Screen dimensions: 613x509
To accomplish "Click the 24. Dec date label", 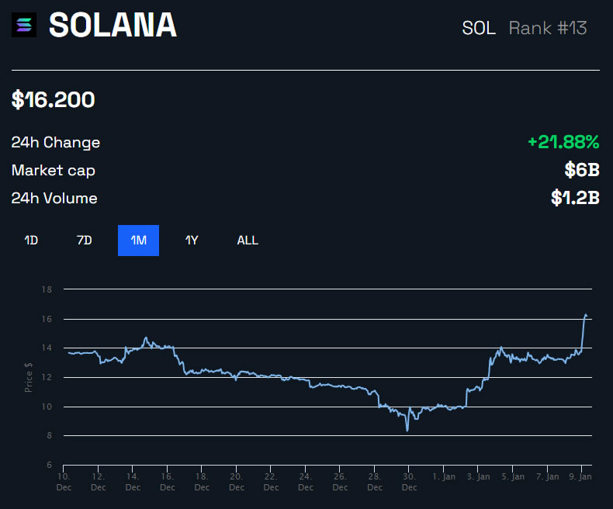I will click(x=305, y=482).
